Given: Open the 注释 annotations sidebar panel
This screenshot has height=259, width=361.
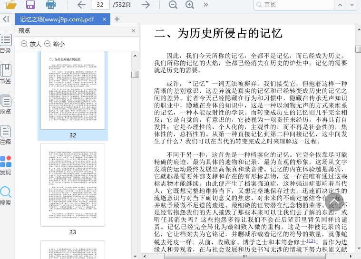Looking at the screenshot, I should click(6, 135).
